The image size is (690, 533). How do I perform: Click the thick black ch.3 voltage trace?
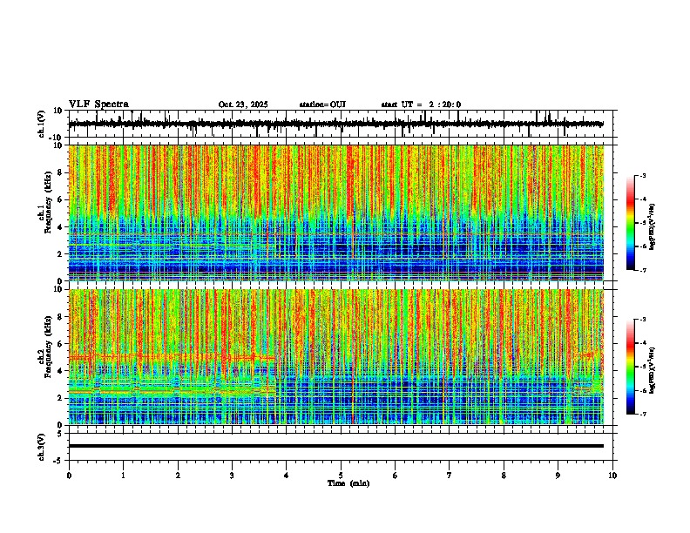[x=335, y=446]
